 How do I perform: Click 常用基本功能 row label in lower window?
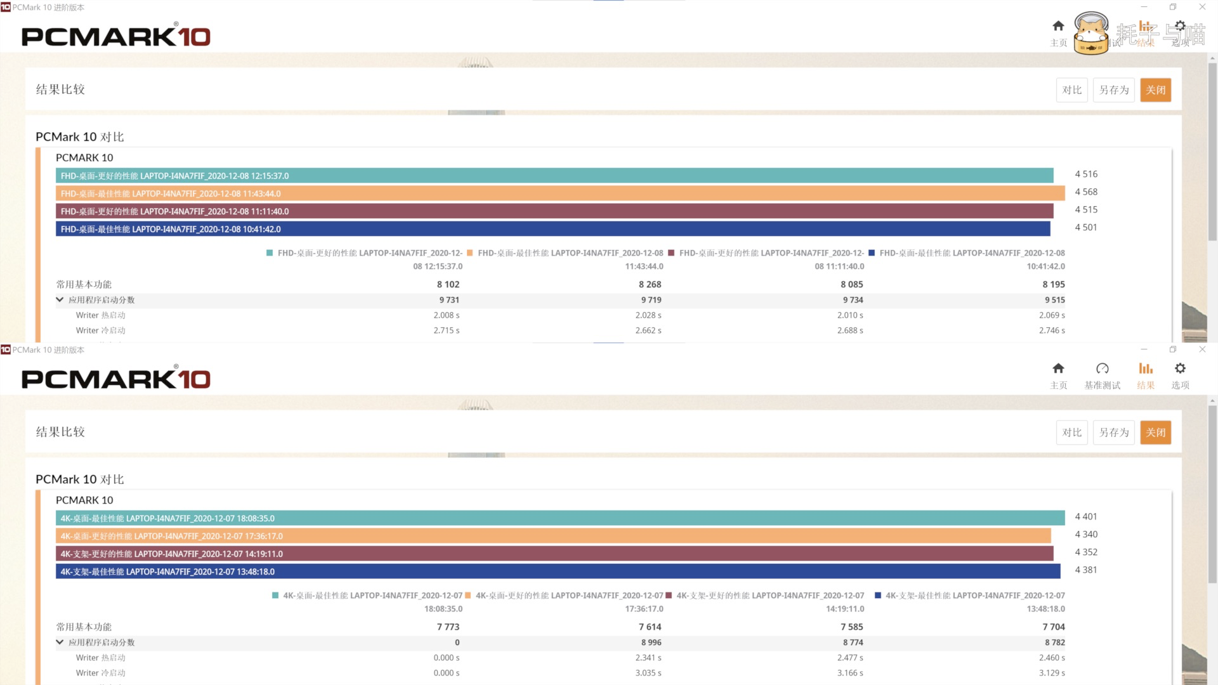pos(84,627)
